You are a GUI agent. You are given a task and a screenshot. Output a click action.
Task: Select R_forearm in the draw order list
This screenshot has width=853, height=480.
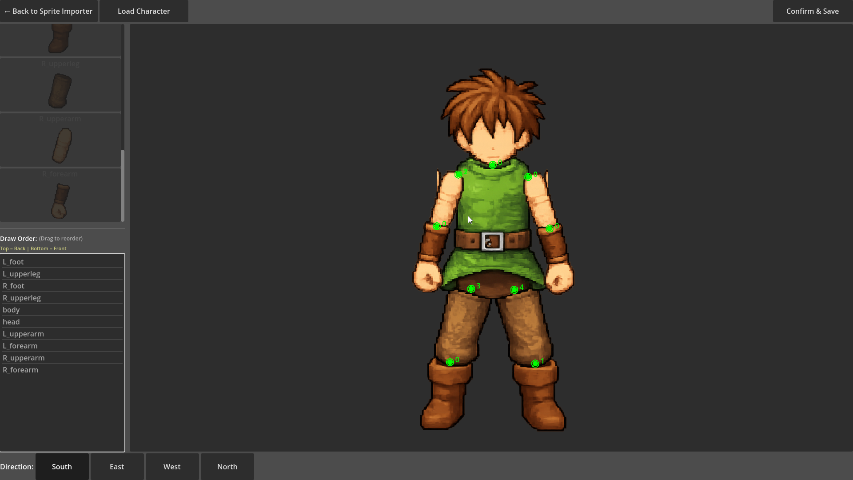tap(20, 370)
